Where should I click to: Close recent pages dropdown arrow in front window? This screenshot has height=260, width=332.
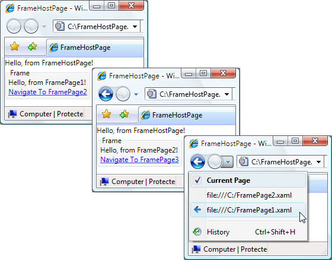click(228, 162)
